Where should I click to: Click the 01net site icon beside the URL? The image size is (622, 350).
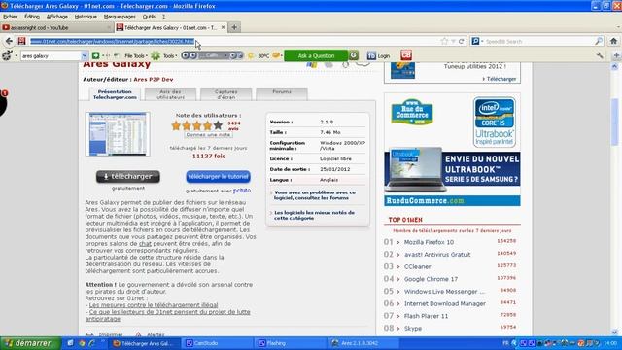[21, 41]
